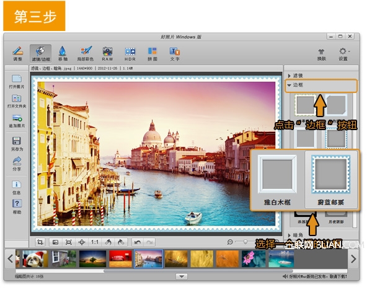Select the Santa-hat dog thumbnail
372x290 pixels.
click(35, 258)
